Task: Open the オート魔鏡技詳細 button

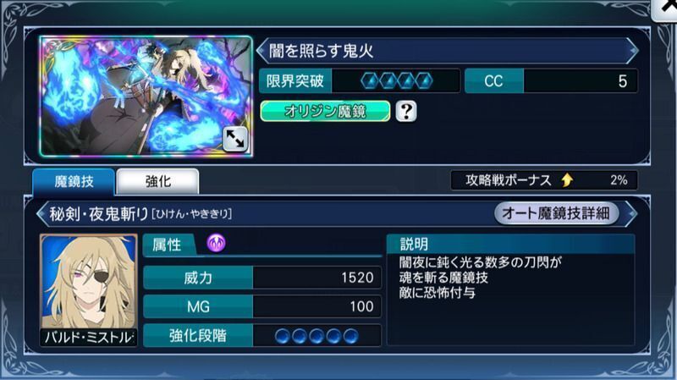Action: (x=556, y=213)
